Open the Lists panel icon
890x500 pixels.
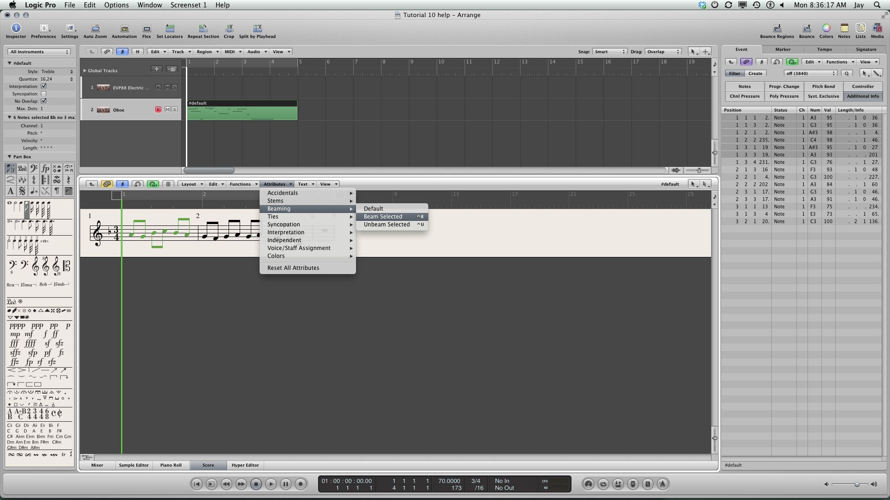click(861, 31)
